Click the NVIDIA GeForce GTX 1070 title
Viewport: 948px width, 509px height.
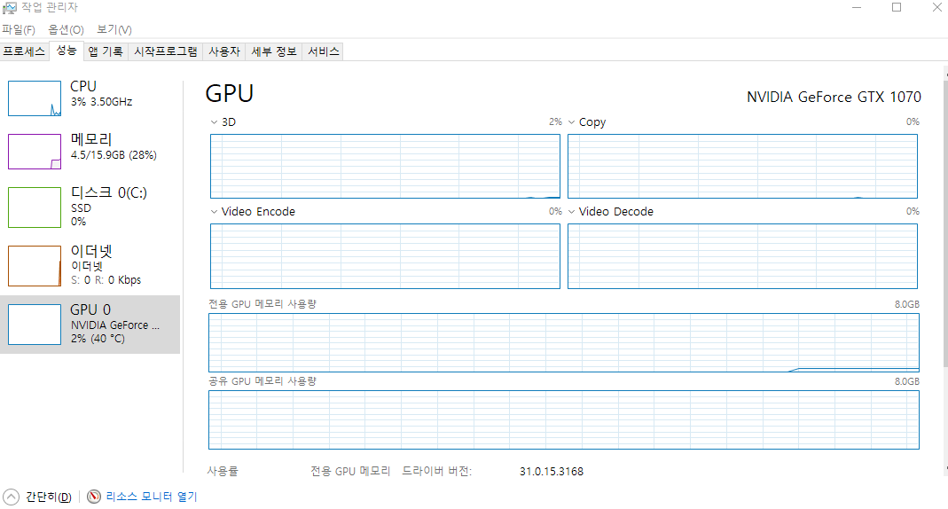[834, 98]
